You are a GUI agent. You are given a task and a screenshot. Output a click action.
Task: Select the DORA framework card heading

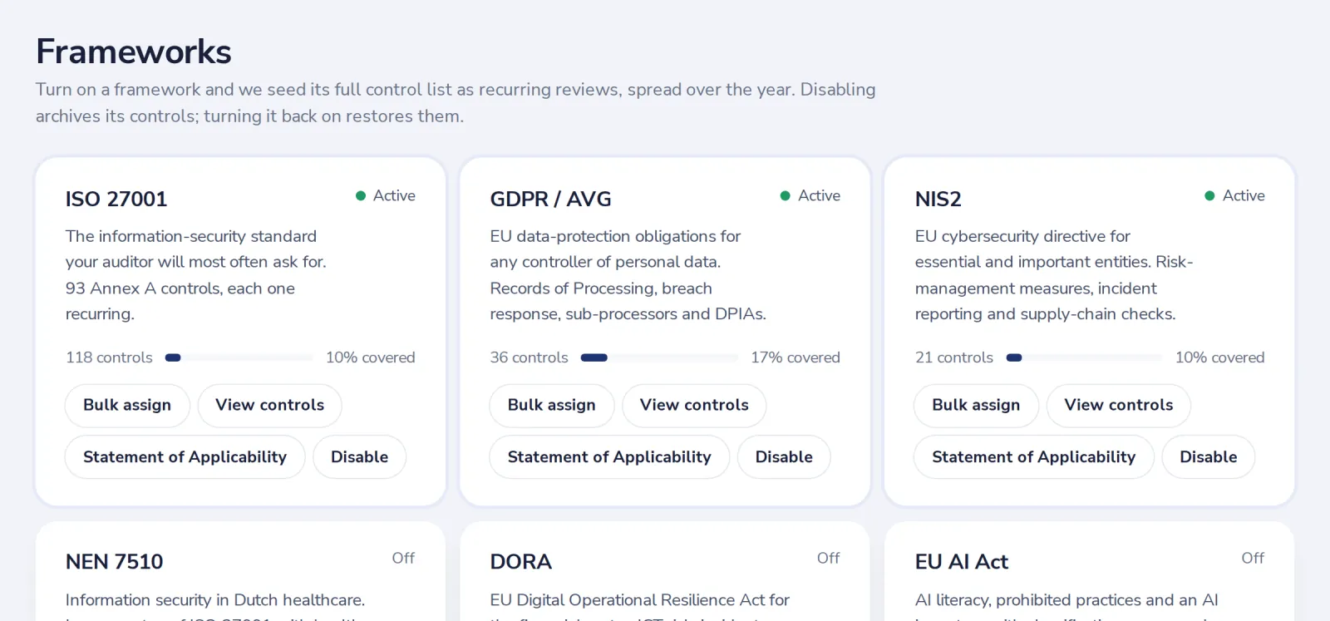(x=521, y=562)
